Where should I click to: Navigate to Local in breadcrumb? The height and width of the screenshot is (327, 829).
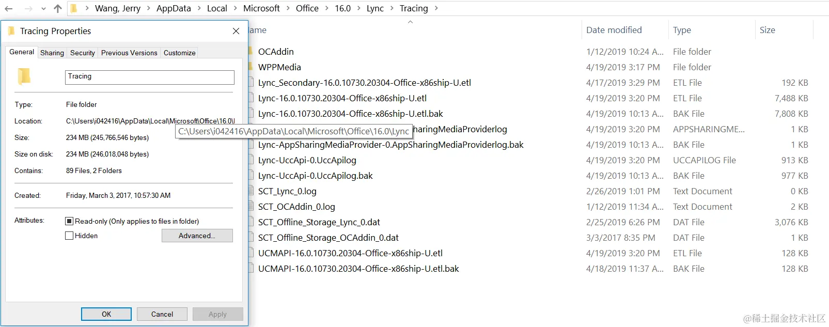pos(217,8)
